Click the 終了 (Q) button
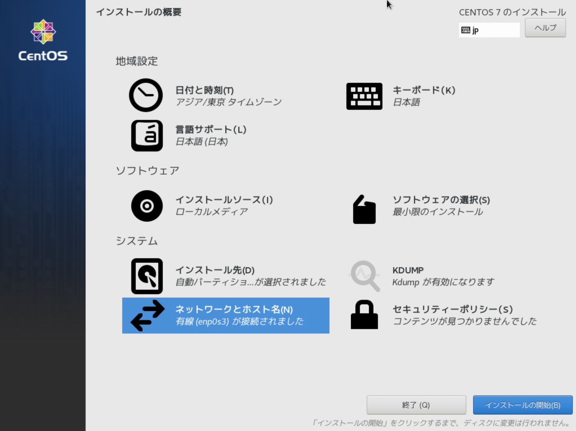This screenshot has width=576, height=431. coord(416,405)
